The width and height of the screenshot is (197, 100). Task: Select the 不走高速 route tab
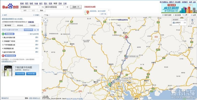(x=33, y=25)
